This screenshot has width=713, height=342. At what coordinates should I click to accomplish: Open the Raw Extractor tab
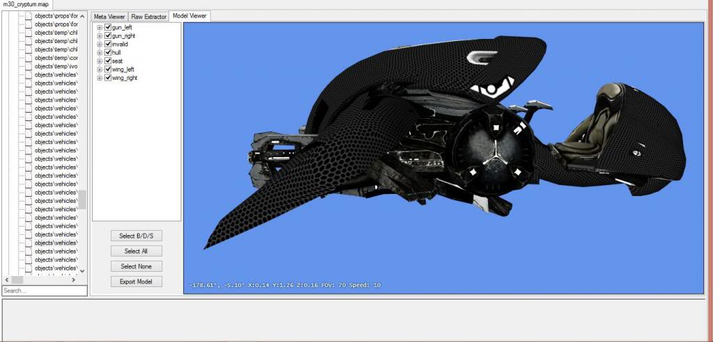click(x=149, y=17)
